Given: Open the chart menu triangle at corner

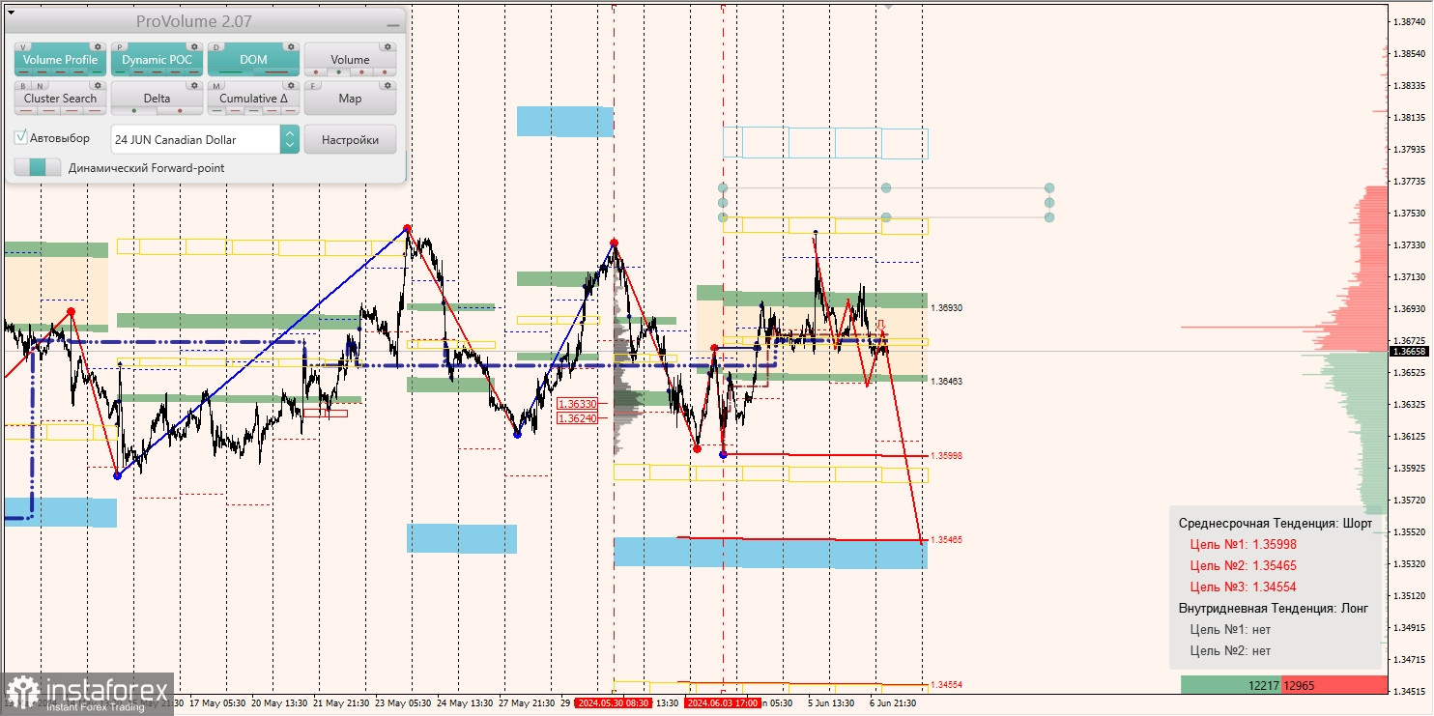Looking at the screenshot, I should point(11,13).
